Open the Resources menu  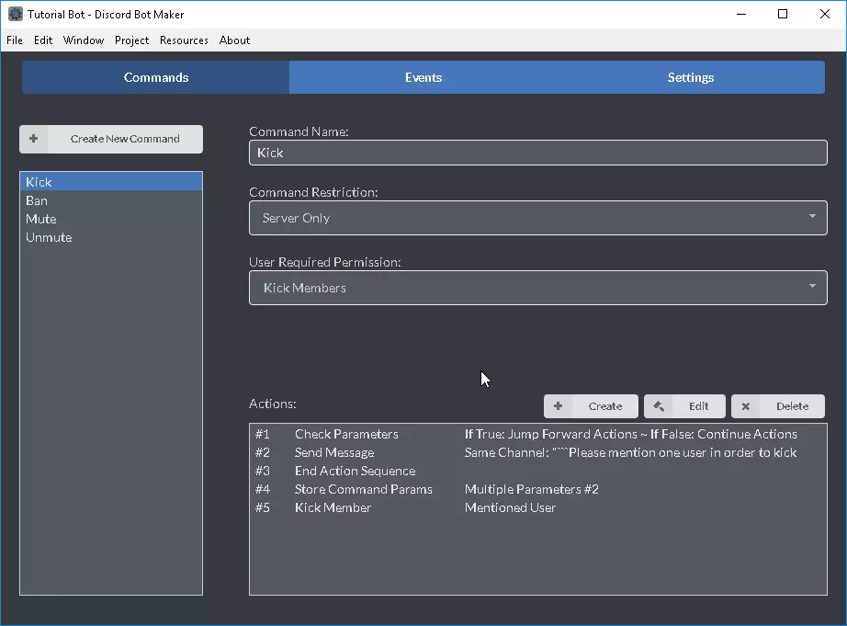[x=184, y=40]
